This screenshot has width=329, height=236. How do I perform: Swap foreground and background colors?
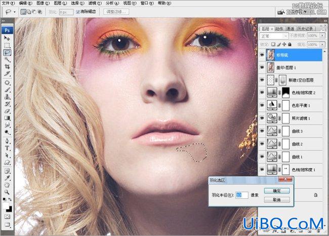pyautogui.click(x=10, y=199)
